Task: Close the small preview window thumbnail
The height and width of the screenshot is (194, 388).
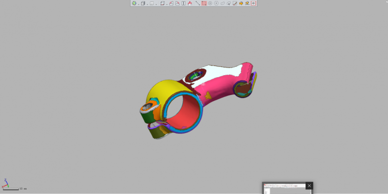Action: (309, 186)
